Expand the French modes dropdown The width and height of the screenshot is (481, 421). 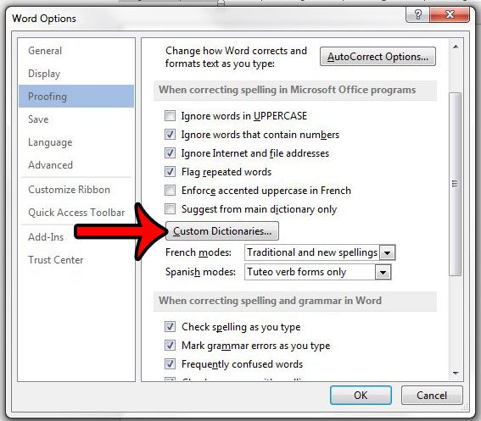[388, 252]
